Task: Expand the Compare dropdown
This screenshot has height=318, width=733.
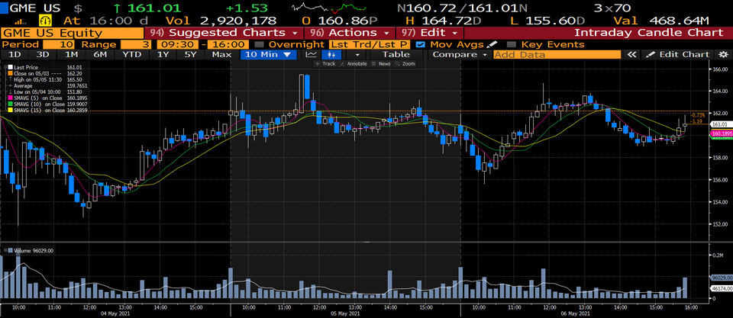Action: point(459,55)
